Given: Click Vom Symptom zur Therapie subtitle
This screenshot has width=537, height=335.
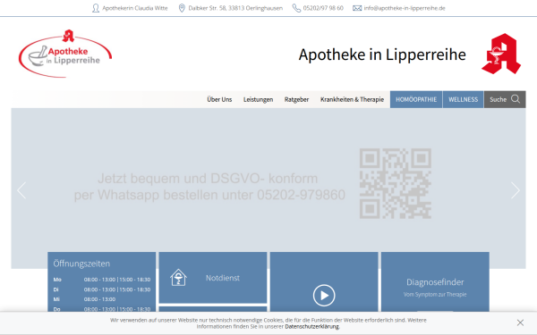Looking at the screenshot, I should pos(435,294).
